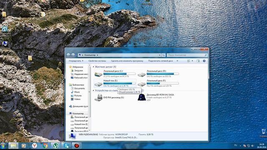Select Недавние места in the sidebar

pos(80,74)
